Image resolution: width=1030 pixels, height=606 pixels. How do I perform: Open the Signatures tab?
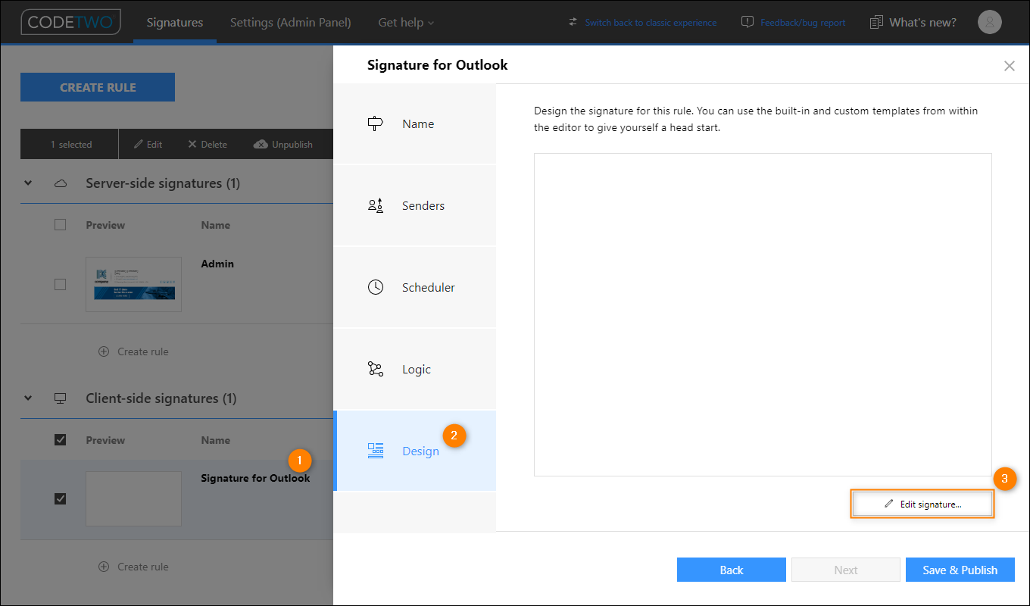(175, 22)
